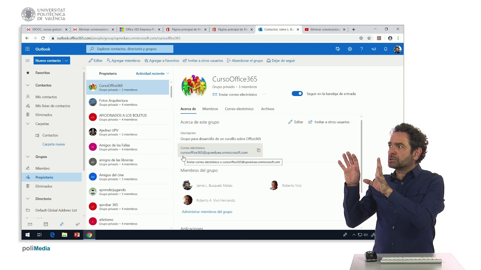Image resolution: width=481 pixels, height=270 pixels.
Task: Click Agregar miembros in toolbar
Action: point(123,60)
